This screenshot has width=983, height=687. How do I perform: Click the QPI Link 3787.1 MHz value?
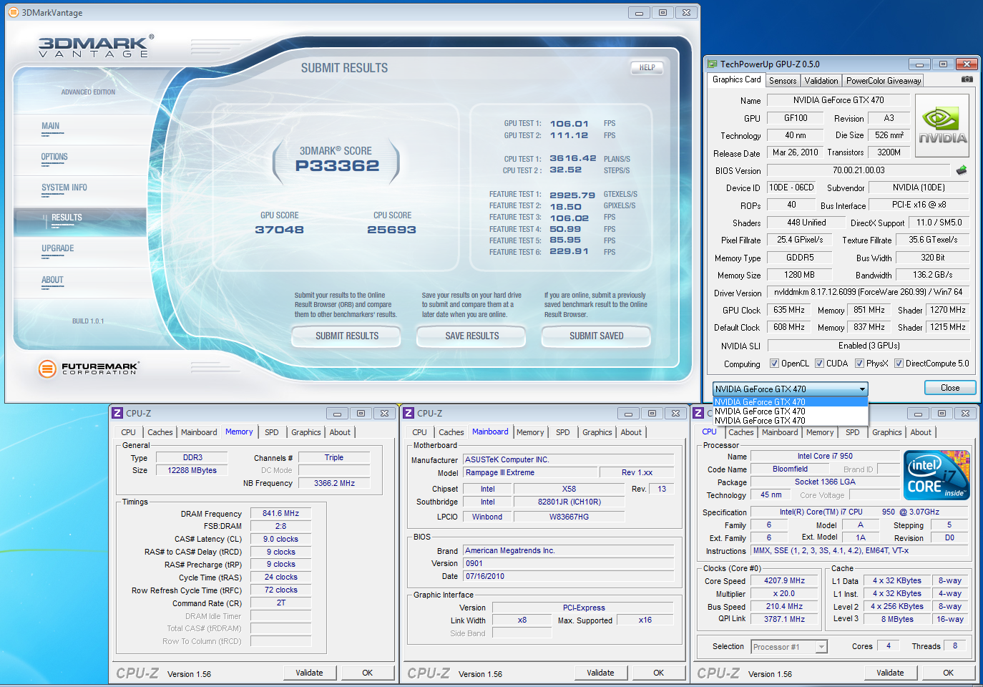coord(784,619)
